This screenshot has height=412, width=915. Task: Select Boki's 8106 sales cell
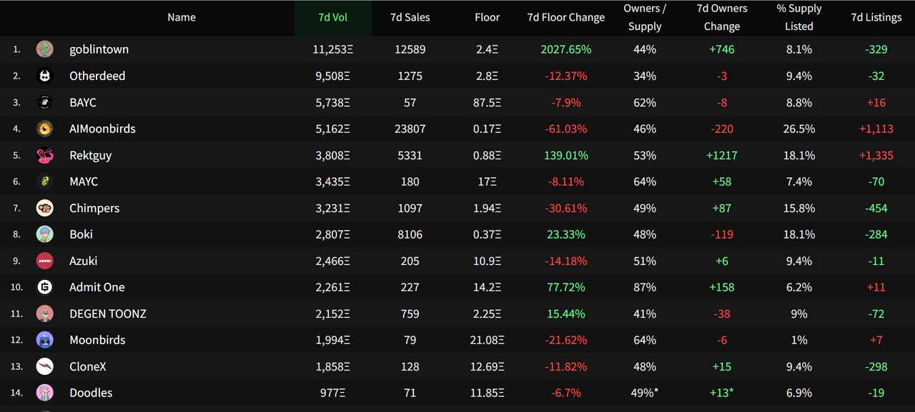tap(410, 234)
